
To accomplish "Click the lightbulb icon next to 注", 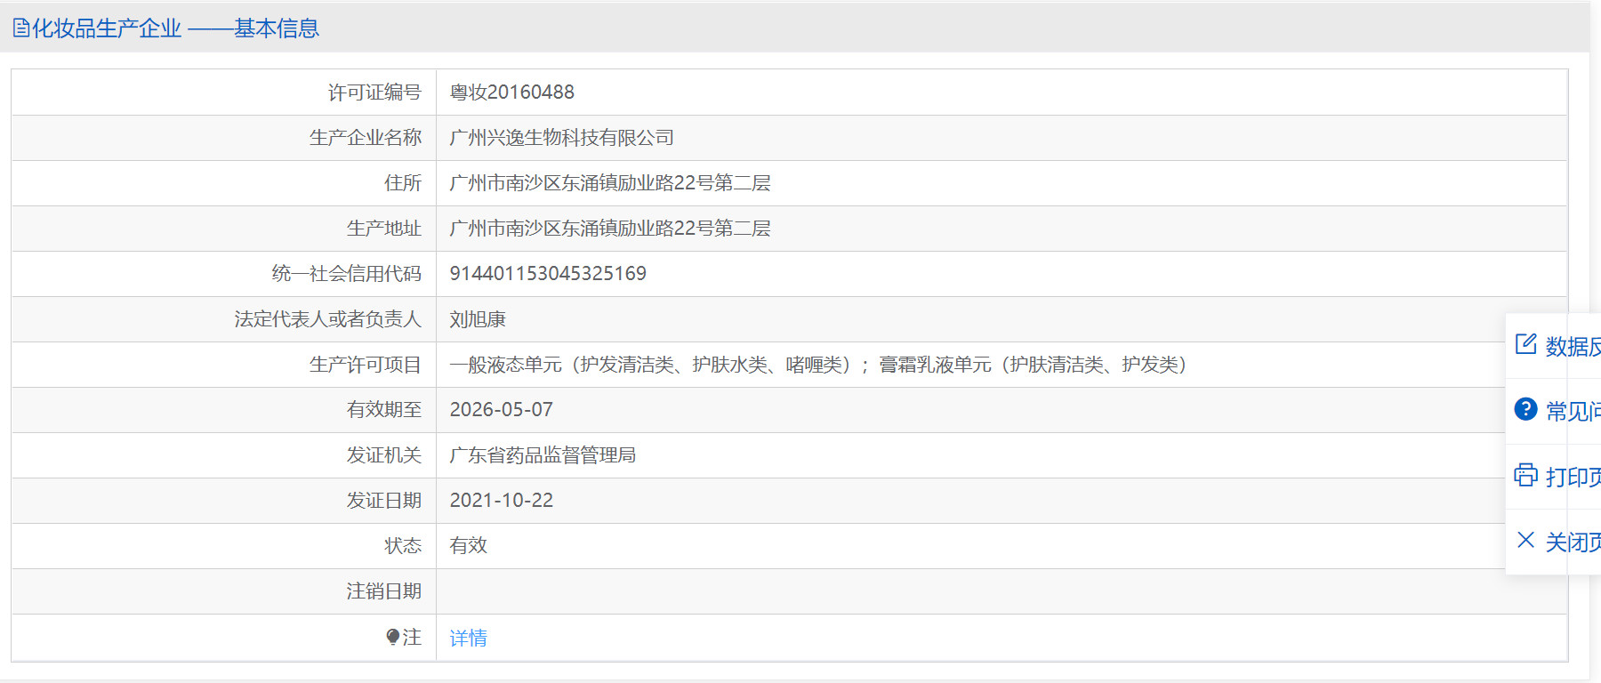I will point(393,637).
